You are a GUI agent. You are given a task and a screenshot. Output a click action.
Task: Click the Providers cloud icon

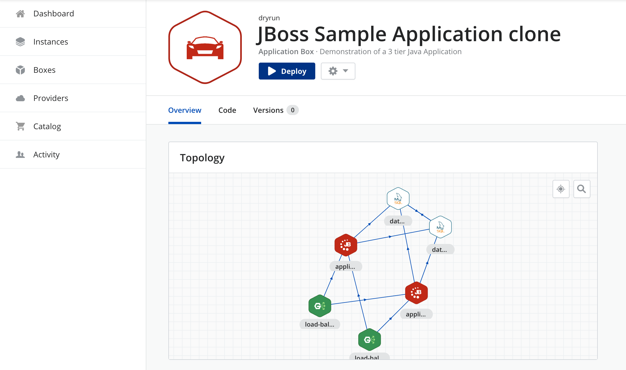pos(20,98)
